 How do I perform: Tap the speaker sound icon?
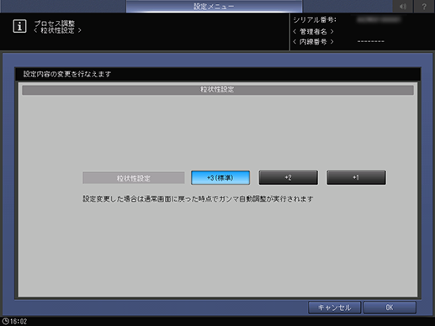(403, 6)
